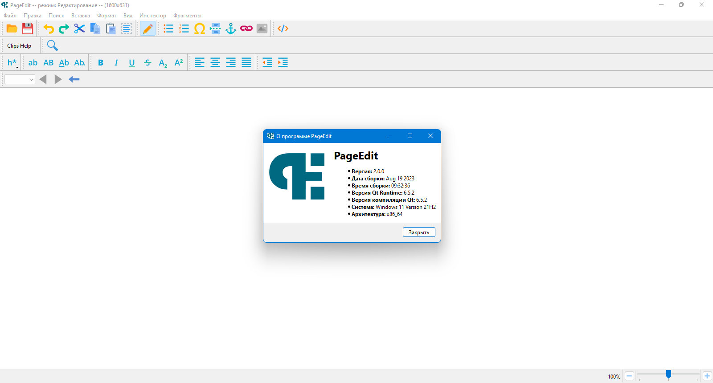Screen dimensions: 713x383
Task: Undo the last action
Action: click(49, 29)
